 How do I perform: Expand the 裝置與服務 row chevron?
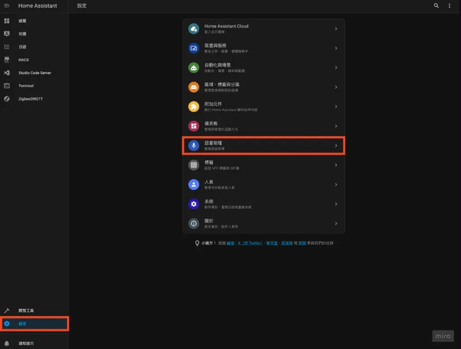[337, 48]
